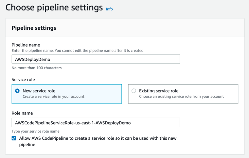Click the 'Choose pipeline settings' page heading

coord(54,8)
